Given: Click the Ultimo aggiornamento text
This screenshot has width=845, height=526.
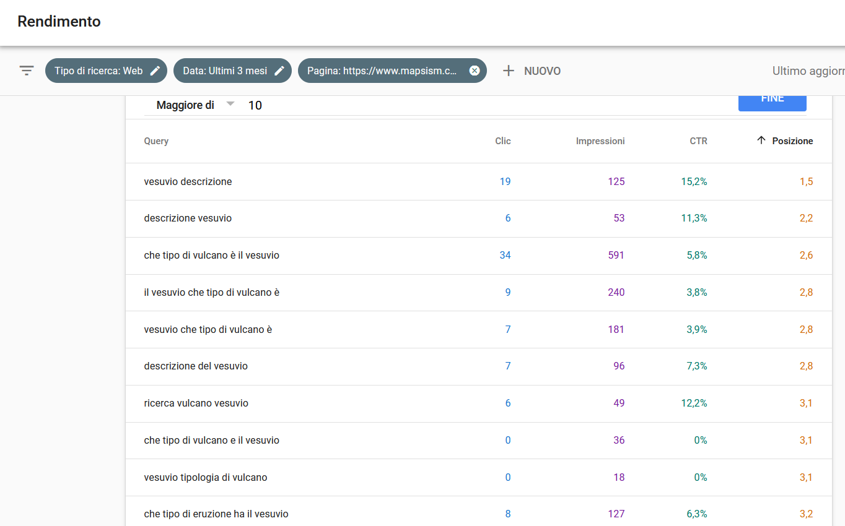Looking at the screenshot, I should tap(808, 71).
